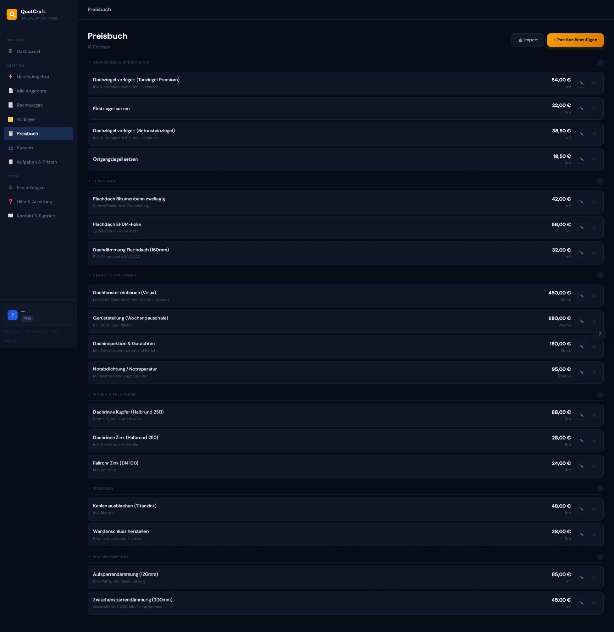The width and height of the screenshot is (614, 632).
Task: Go to Neues Angebot
Action: point(38,77)
